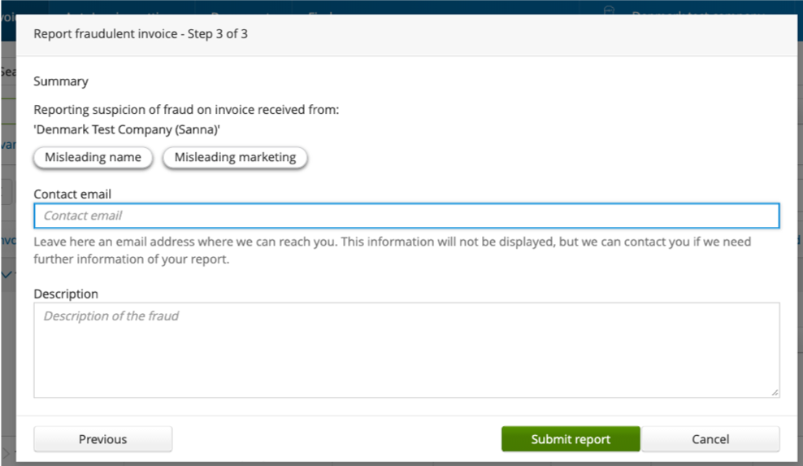Click the 'Reporting suspicion of fraud' line
The width and height of the screenshot is (803, 466).
tap(186, 110)
